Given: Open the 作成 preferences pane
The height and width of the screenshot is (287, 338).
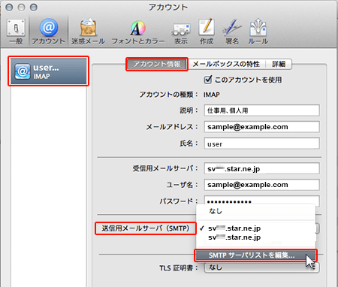Looking at the screenshot, I should [207, 32].
